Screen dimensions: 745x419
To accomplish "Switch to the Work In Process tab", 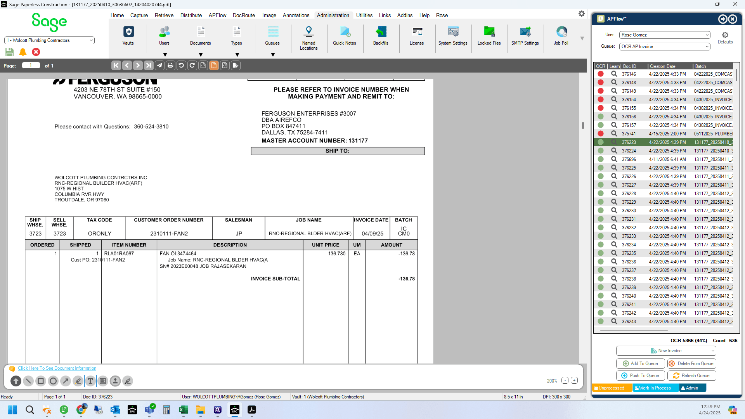I will (x=655, y=388).
